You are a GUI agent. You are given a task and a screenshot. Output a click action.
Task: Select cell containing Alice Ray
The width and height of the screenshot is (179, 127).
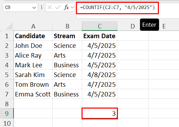click(33, 56)
